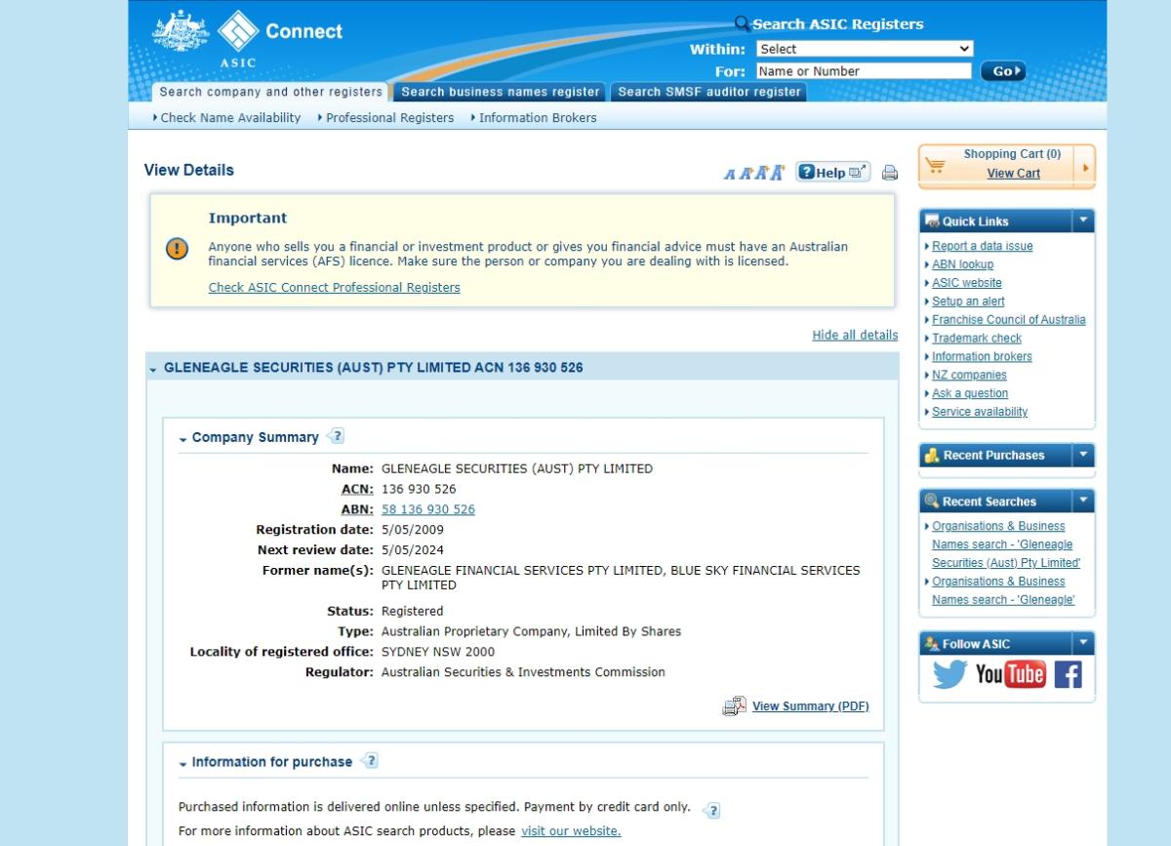This screenshot has height=846, width=1171.
Task: Click the largest text size icon
Action: click(778, 173)
